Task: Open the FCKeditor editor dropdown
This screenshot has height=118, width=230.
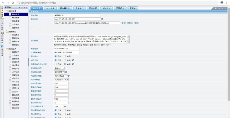Action: click(60, 79)
